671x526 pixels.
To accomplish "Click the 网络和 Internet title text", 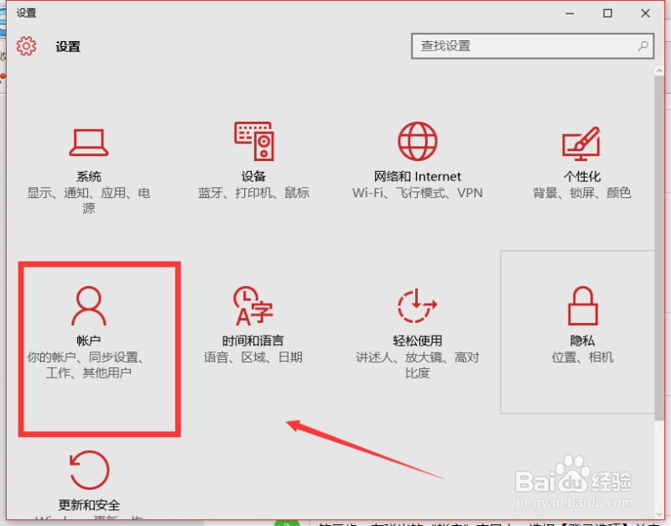I will tap(418, 176).
